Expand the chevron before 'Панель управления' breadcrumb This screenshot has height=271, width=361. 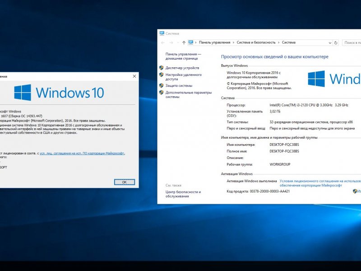(196, 42)
